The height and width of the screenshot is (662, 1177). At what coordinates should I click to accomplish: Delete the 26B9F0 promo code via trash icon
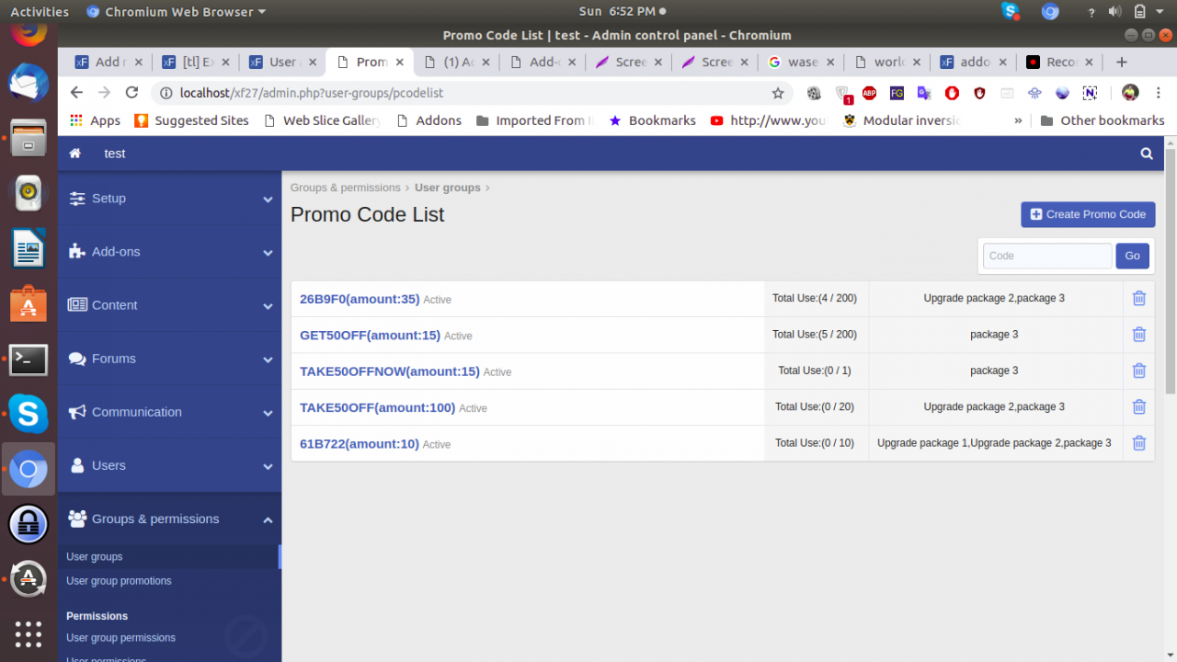click(x=1138, y=298)
